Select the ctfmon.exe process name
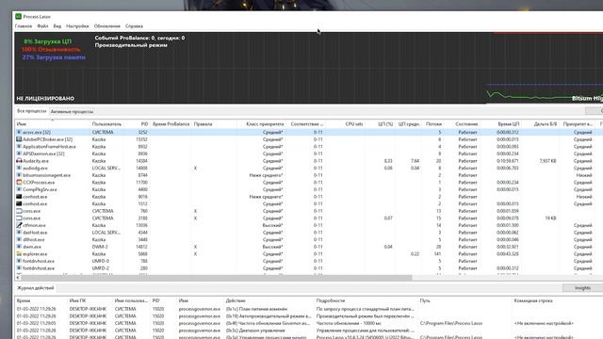 34,225
